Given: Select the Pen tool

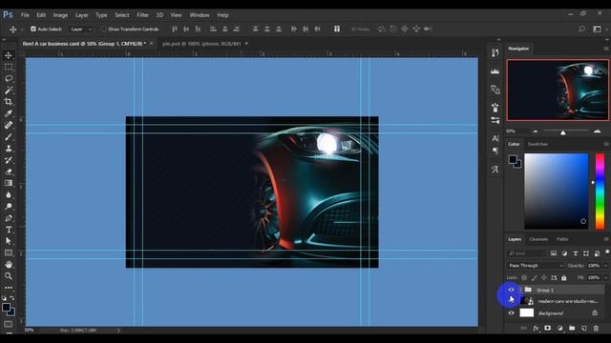Looking at the screenshot, I should (x=9, y=218).
